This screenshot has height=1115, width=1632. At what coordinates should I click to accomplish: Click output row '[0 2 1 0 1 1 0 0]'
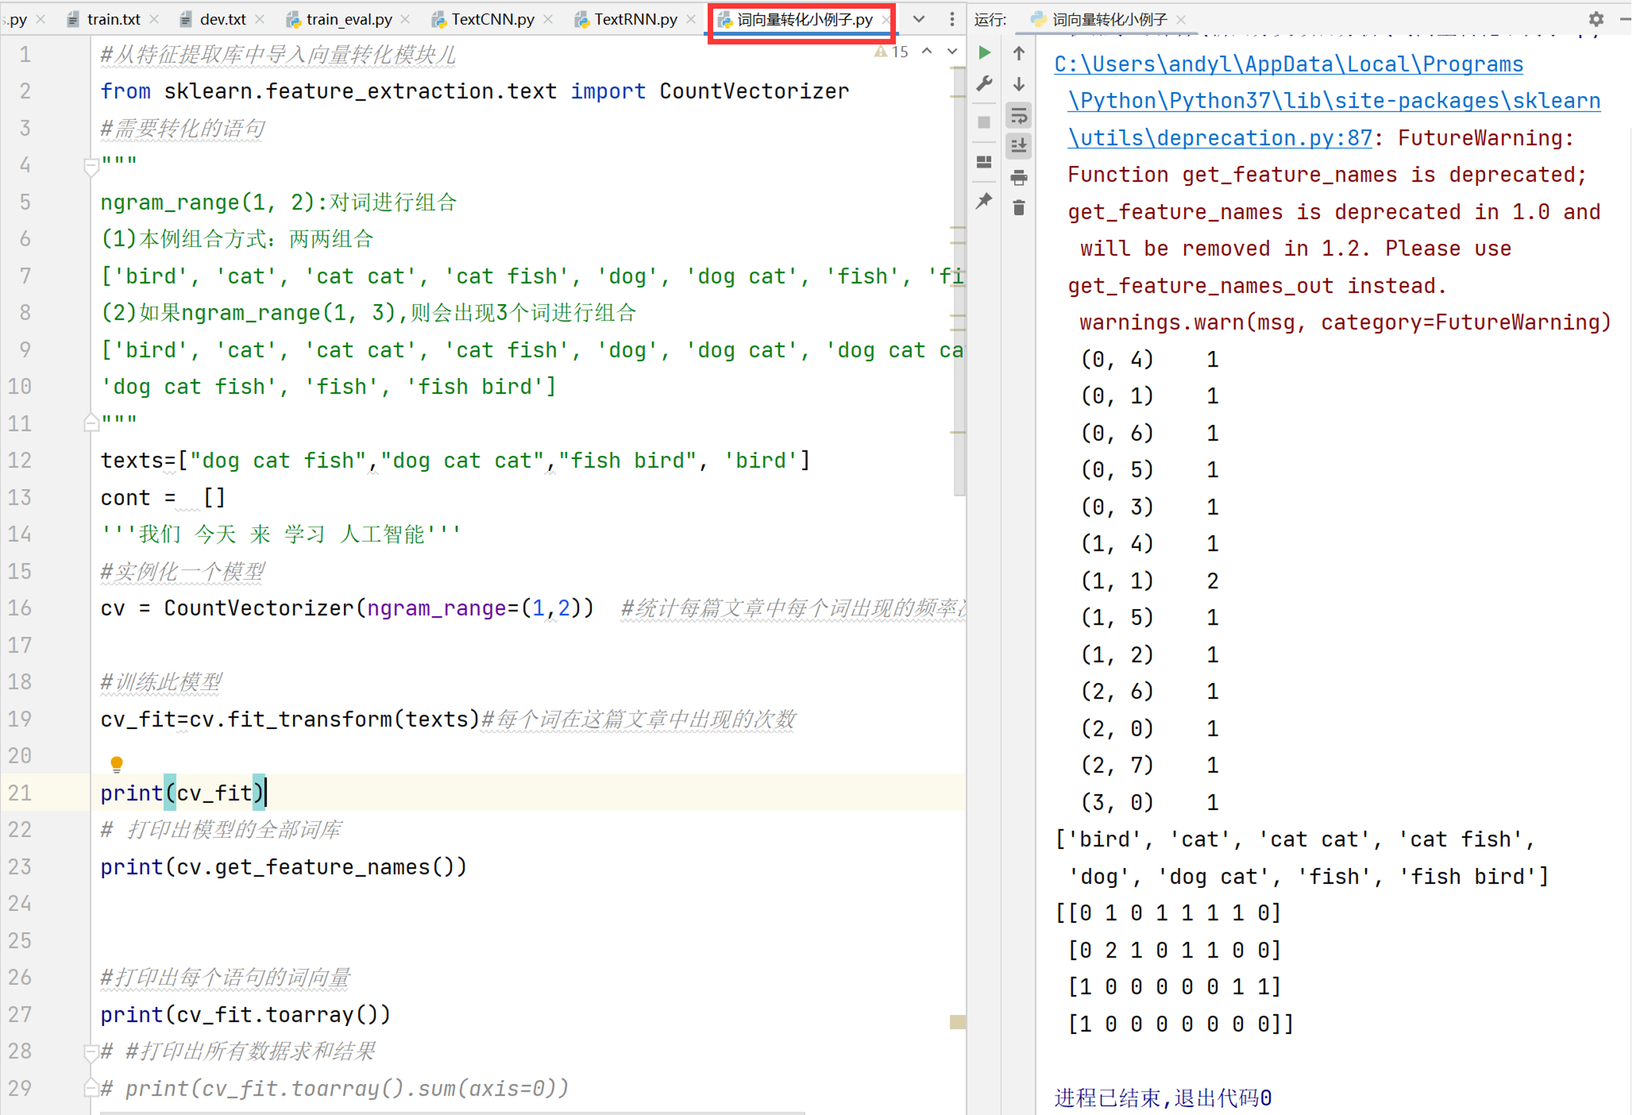coord(1175,950)
